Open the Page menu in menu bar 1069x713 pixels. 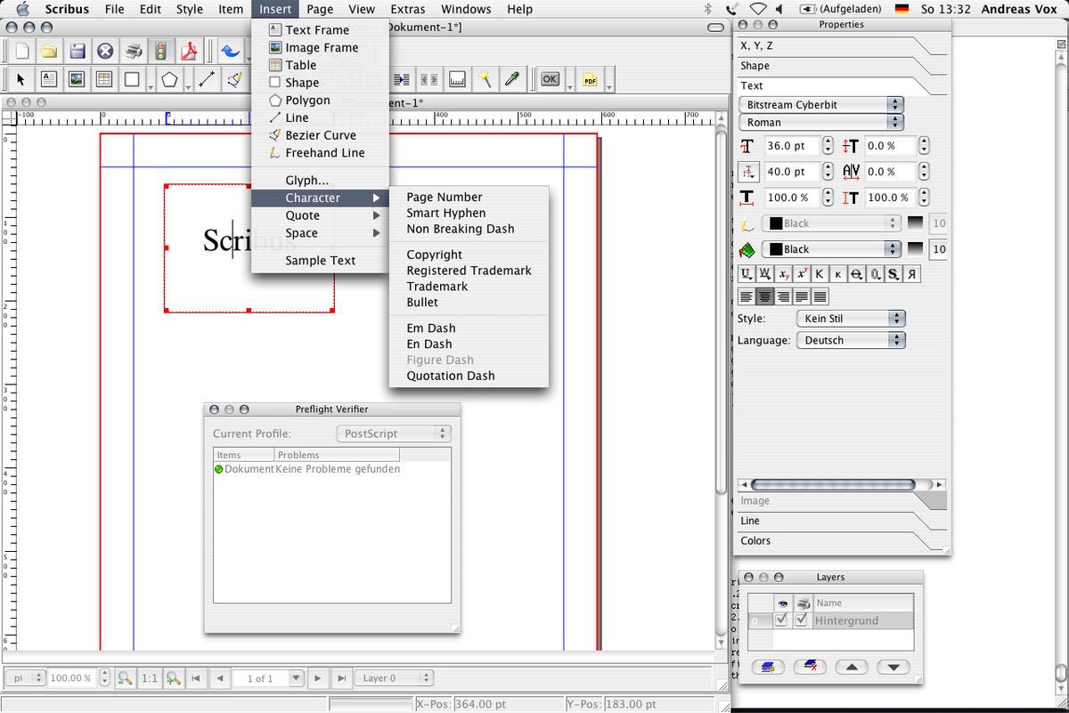[x=320, y=9]
